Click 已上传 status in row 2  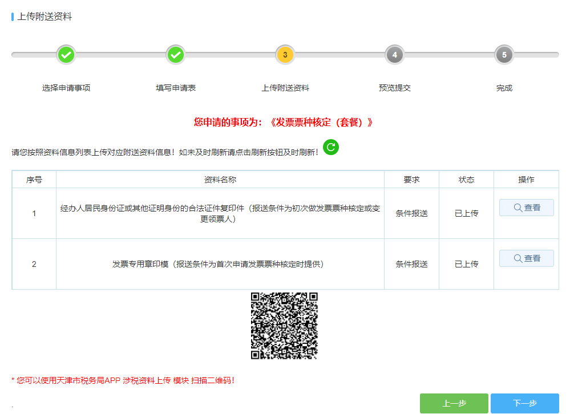pyautogui.click(x=466, y=264)
